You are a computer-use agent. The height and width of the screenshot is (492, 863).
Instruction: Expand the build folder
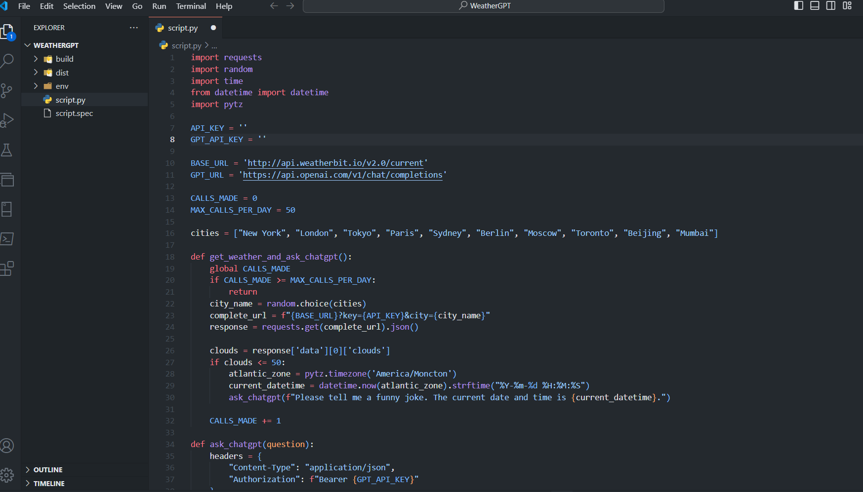tap(64, 59)
